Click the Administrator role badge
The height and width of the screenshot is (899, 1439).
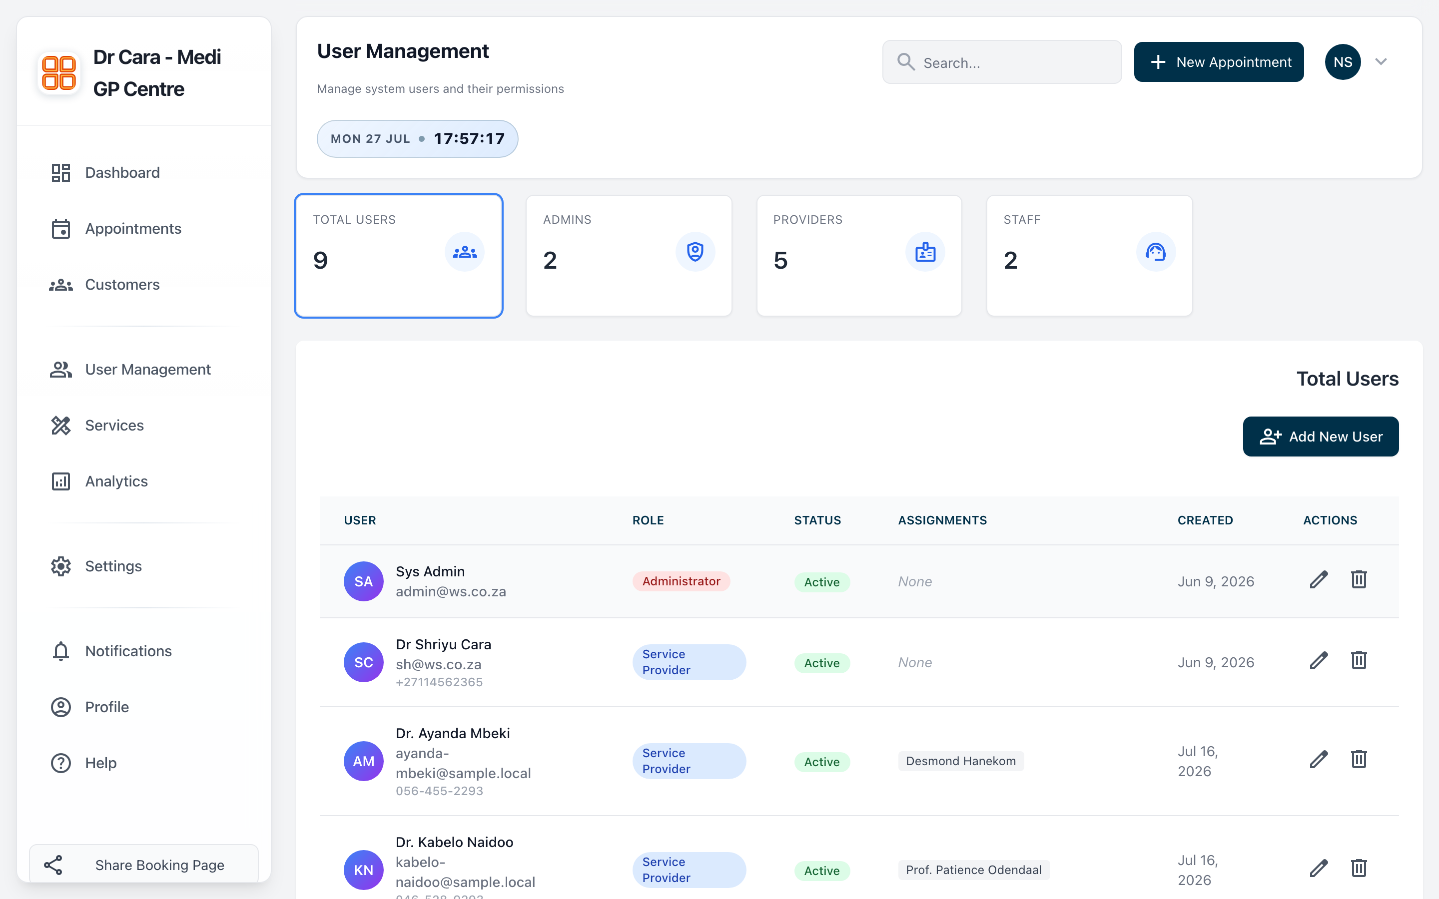pyautogui.click(x=681, y=581)
